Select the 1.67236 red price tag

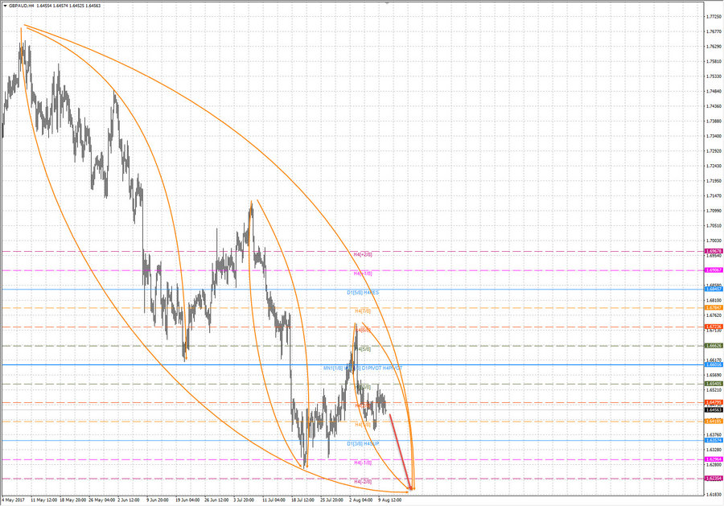[x=714, y=327]
